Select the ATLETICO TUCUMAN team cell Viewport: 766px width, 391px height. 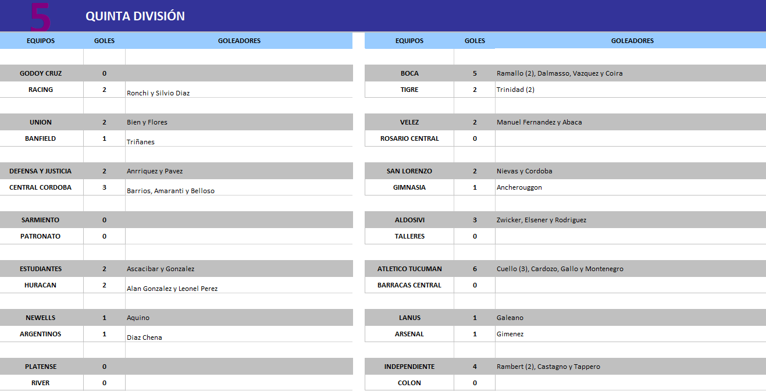409,269
